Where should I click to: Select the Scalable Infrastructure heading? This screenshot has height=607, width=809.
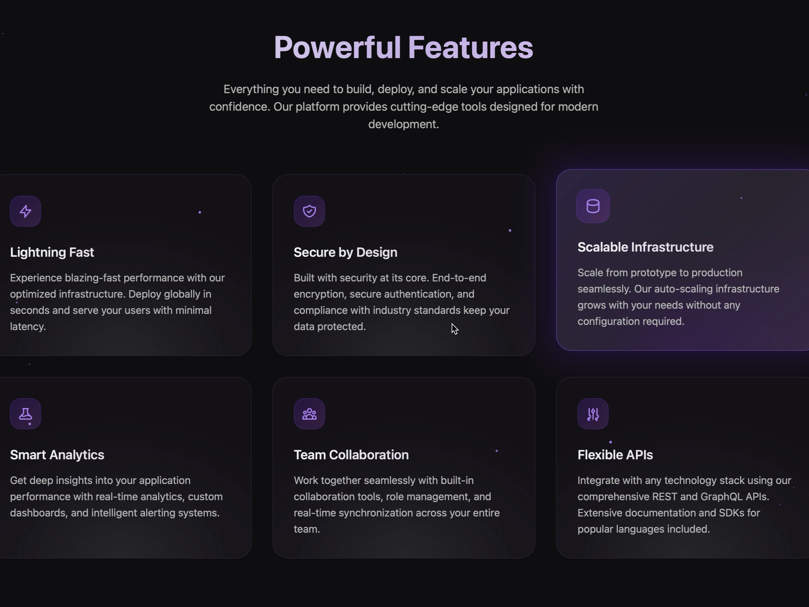[x=645, y=247]
